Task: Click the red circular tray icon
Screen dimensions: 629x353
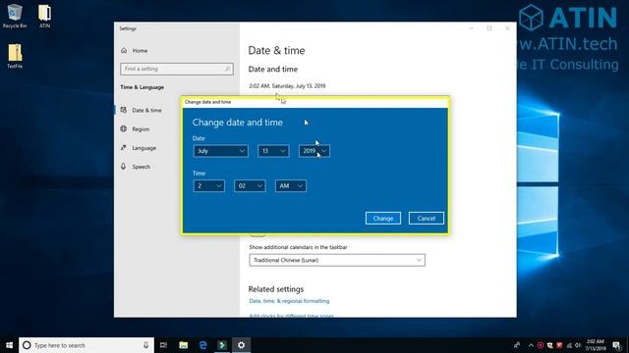Action: (541, 345)
